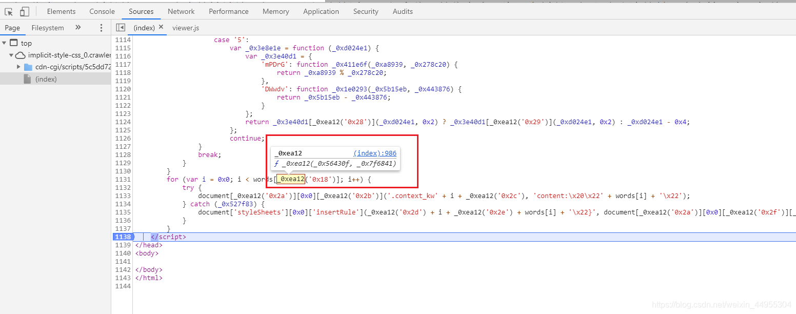Close the (index) editor tab
The image size is (796, 314).
161,27
